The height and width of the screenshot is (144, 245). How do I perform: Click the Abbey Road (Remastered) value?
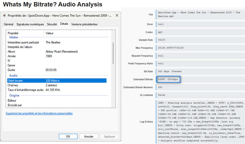(62, 52)
